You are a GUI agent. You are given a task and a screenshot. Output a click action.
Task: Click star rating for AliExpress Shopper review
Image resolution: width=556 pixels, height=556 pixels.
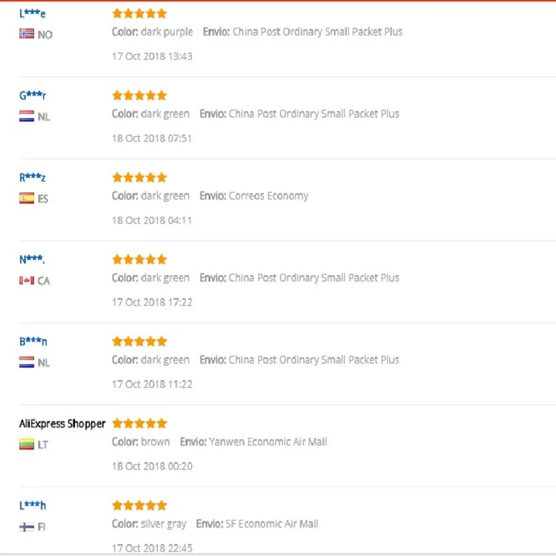click(x=140, y=423)
